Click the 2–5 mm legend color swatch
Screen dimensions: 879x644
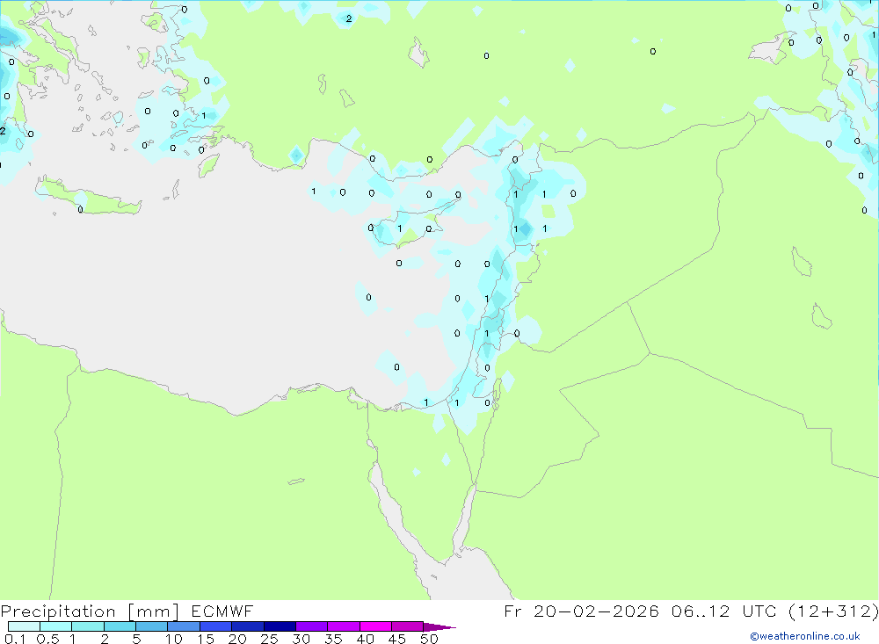(x=120, y=626)
